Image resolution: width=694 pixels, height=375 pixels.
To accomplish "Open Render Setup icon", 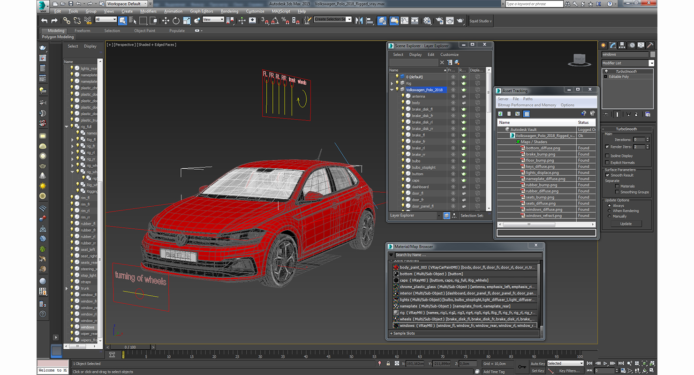I will (439, 21).
